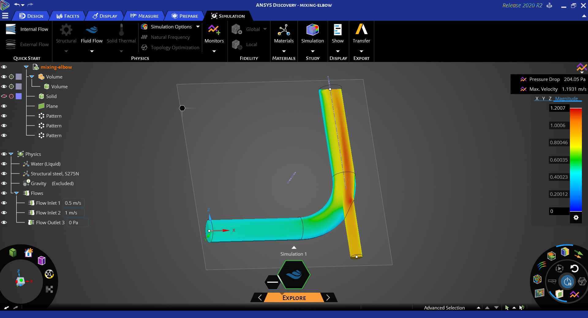Switch to the Measure tab
The width and height of the screenshot is (588, 318).
144,16
